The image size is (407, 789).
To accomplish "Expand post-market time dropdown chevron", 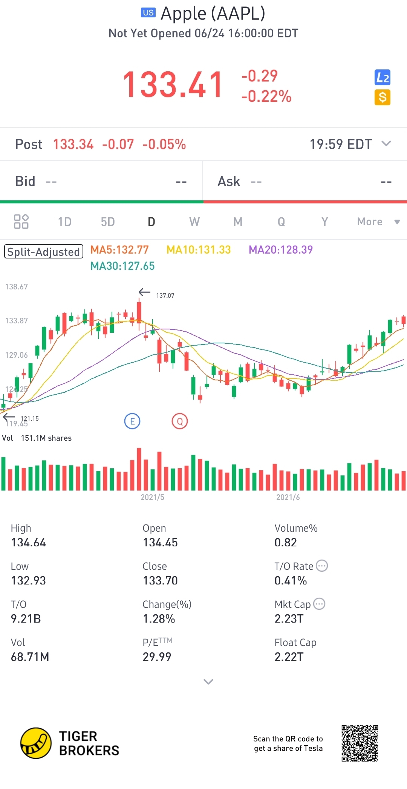I will [x=386, y=143].
